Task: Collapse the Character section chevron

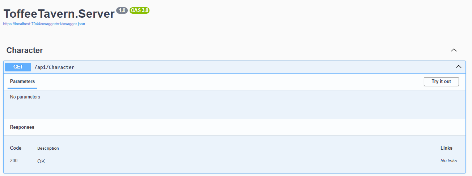Action: coord(454,50)
